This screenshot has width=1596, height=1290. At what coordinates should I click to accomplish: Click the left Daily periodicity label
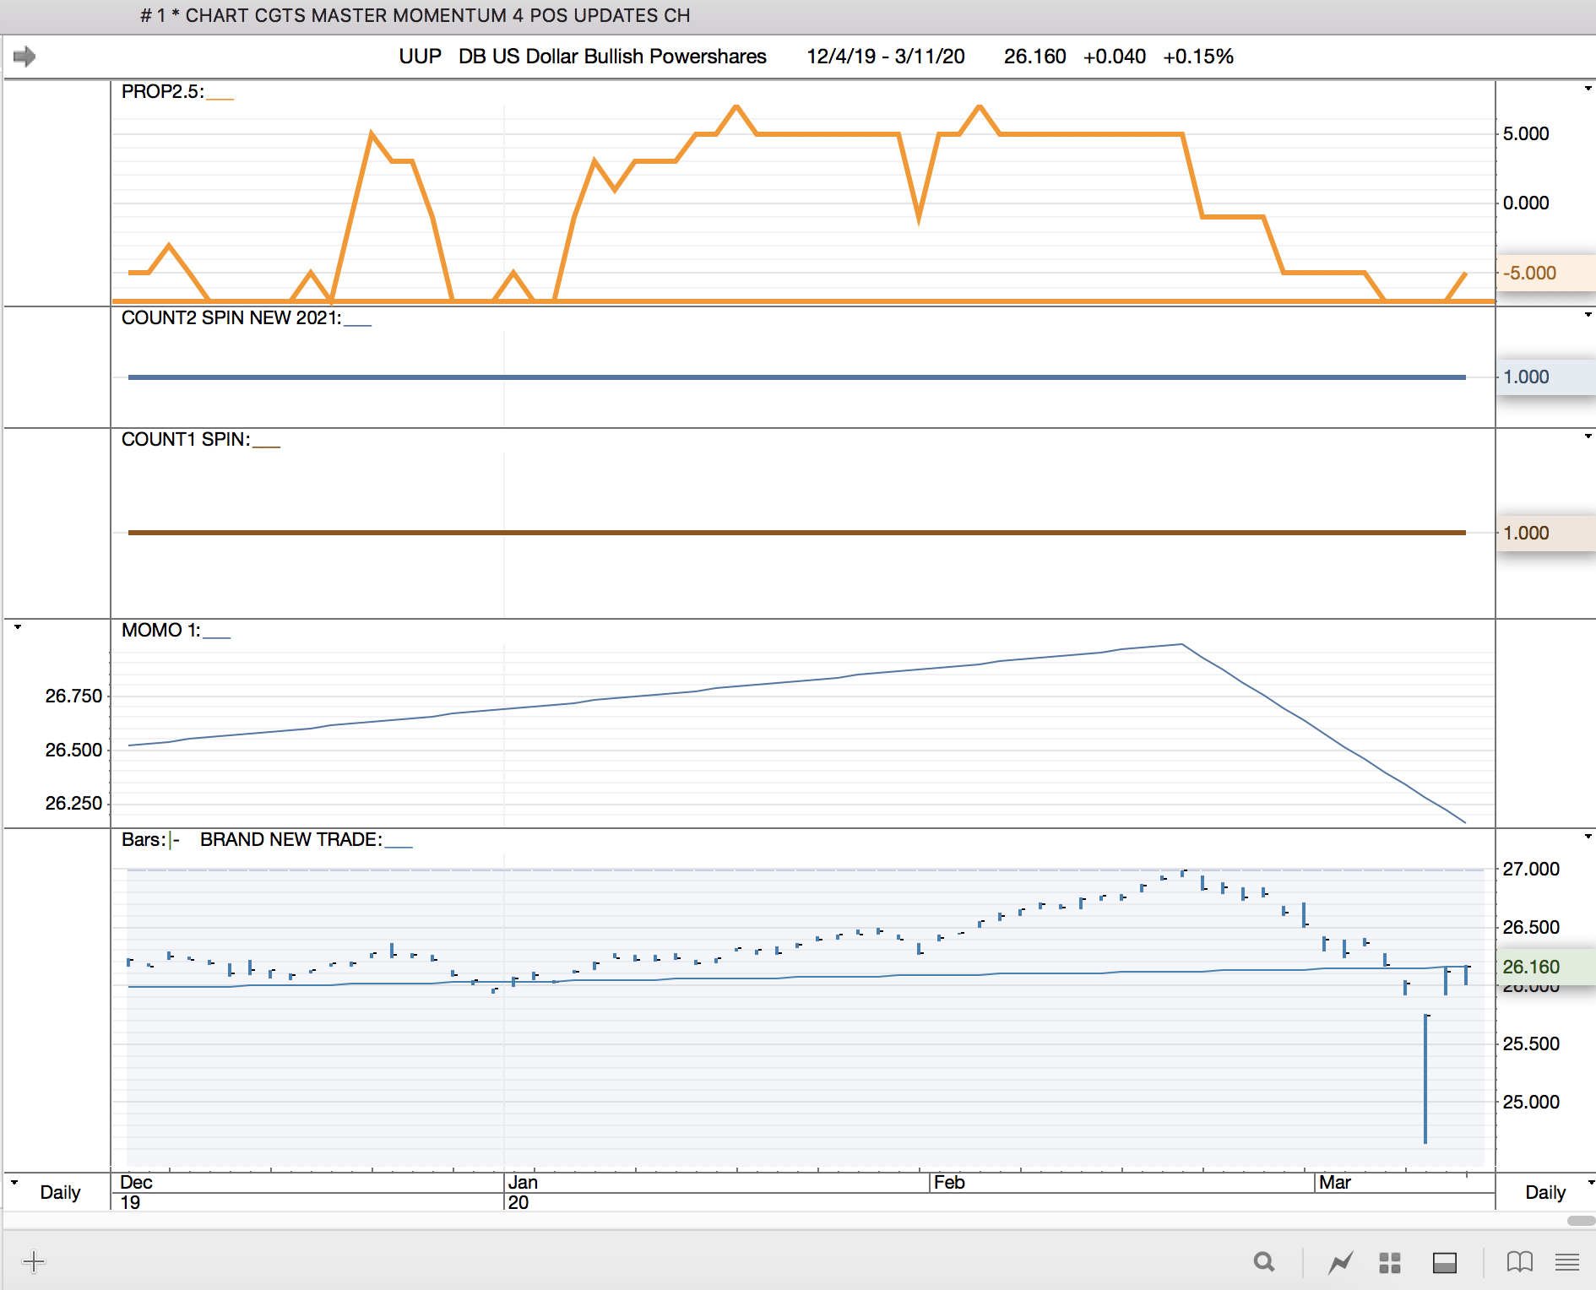(x=60, y=1192)
